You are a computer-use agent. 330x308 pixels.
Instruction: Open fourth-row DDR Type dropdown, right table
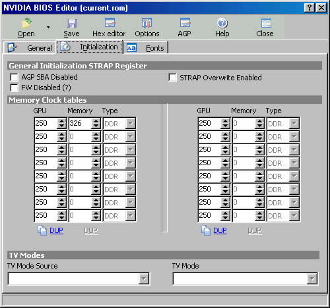tap(294, 163)
